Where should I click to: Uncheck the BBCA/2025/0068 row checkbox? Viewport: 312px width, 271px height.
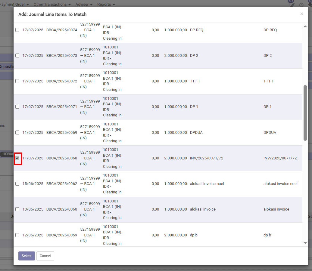point(17,158)
